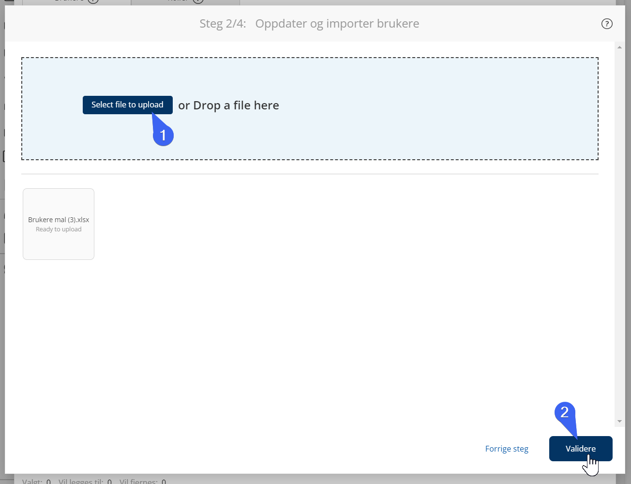
Task: Click the empty right side of the dashed upload area
Action: click(x=460, y=109)
